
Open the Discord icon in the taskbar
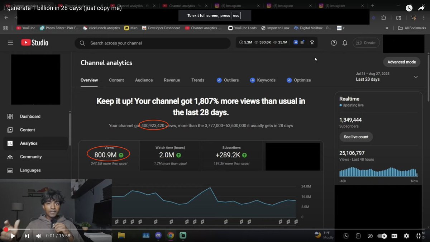click(x=158, y=236)
